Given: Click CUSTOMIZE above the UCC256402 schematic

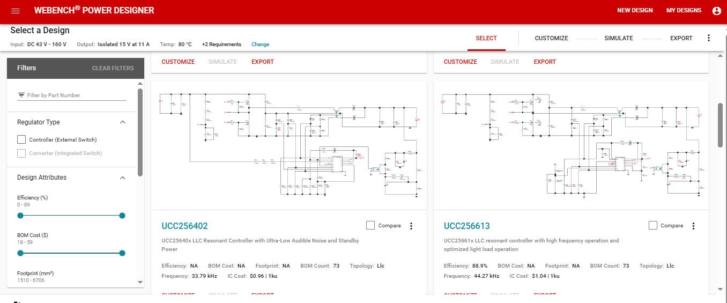Looking at the screenshot, I should [178, 62].
